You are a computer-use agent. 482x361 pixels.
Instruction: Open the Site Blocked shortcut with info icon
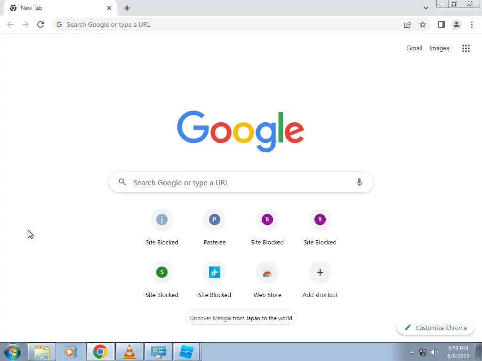pyautogui.click(x=162, y=228)
